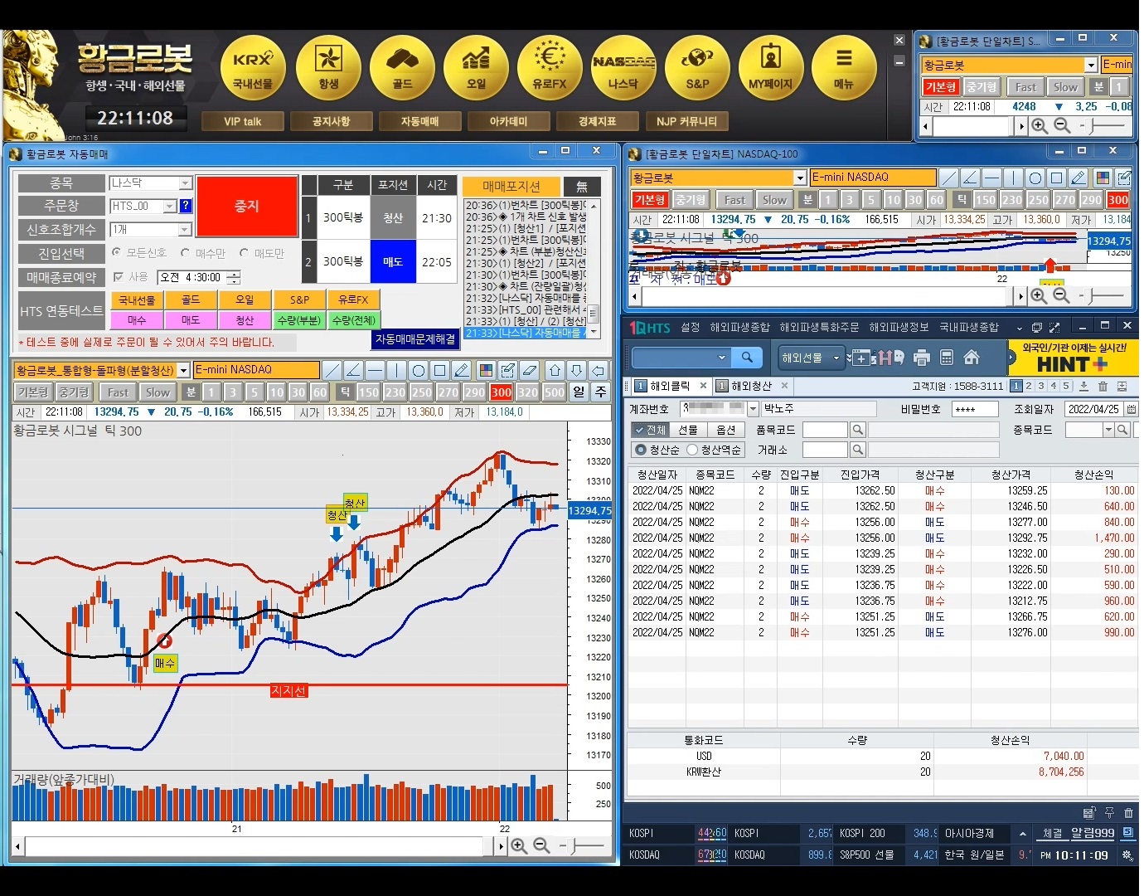Screen dimensions: 1144x896
Task: Click the 300 tick button in main chart
Action: (502, 392)
